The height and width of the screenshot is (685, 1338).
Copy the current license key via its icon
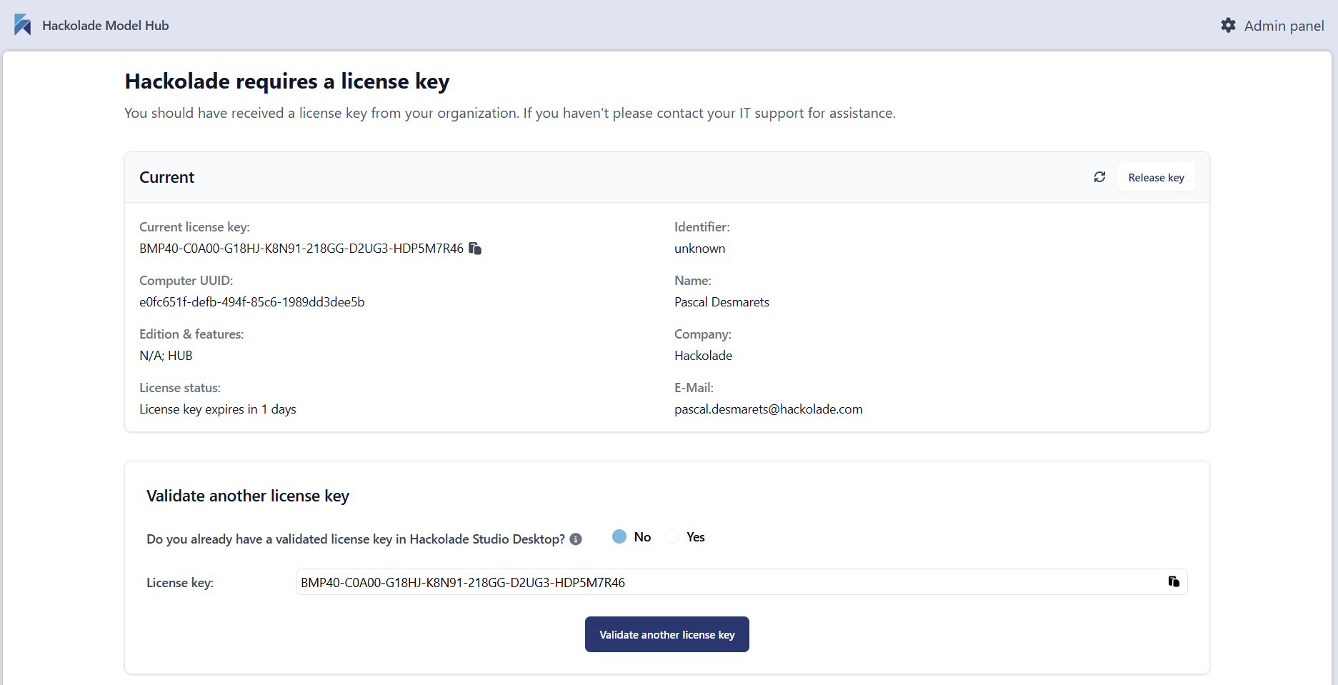click(475, 249)
